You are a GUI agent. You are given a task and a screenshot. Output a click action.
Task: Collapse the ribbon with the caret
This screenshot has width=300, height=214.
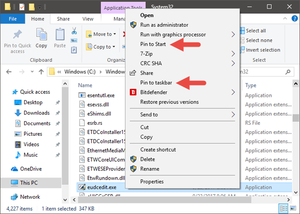(285, 18)
